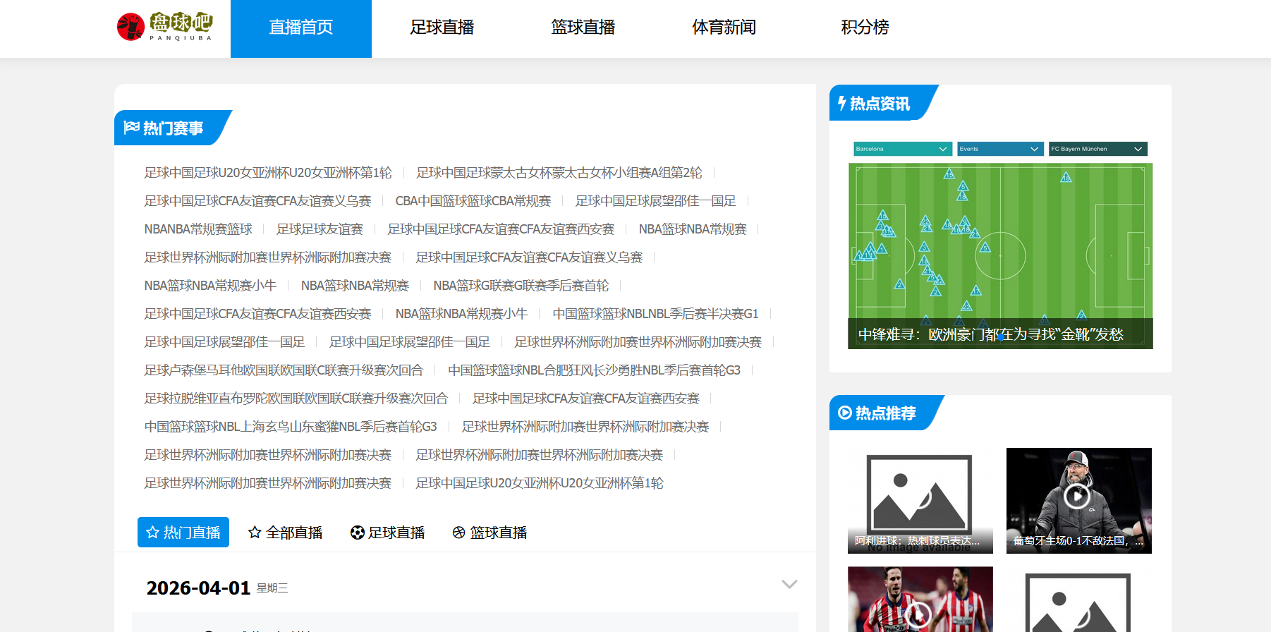Open NBL合肥狂风长沙勇胜季后赛首轮G3 link

coord(595,370)
